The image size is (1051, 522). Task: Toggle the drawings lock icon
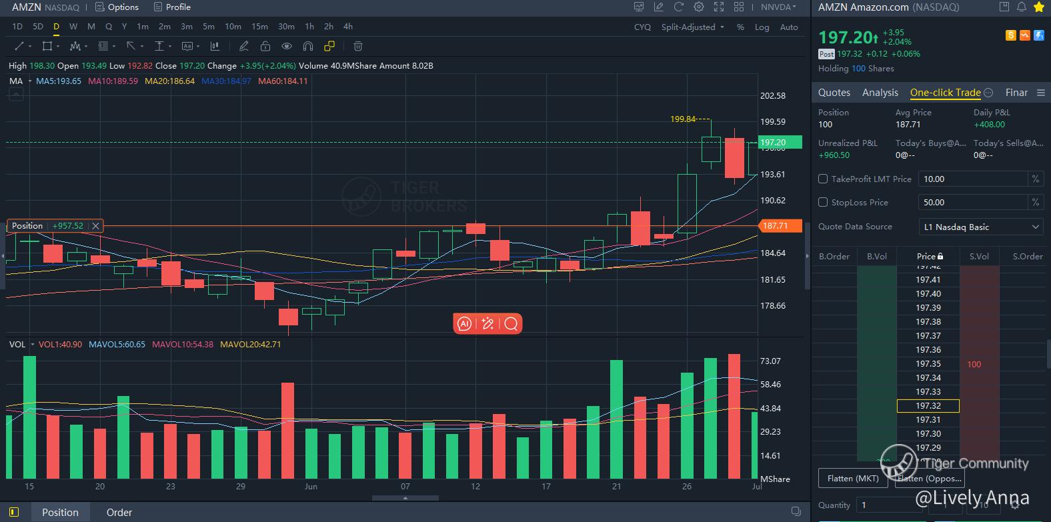click(265, 46)
